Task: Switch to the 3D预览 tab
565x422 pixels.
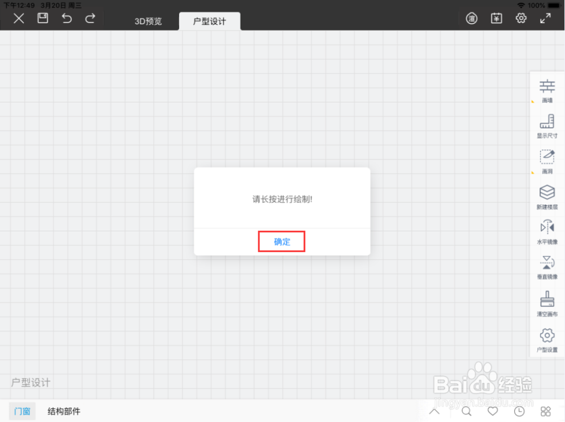Action: 148,21
